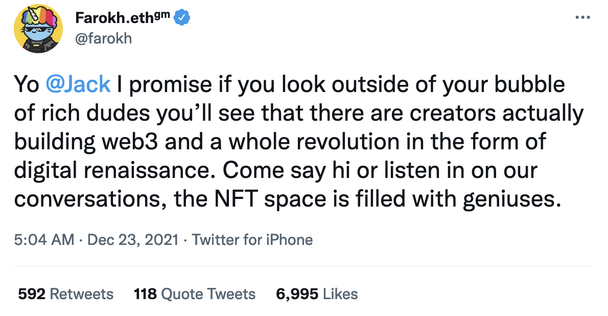The width and height of the screenshot is (608, 316).
Task: Click the word Yo starting the tweet
Action: (x=26, y=84)
